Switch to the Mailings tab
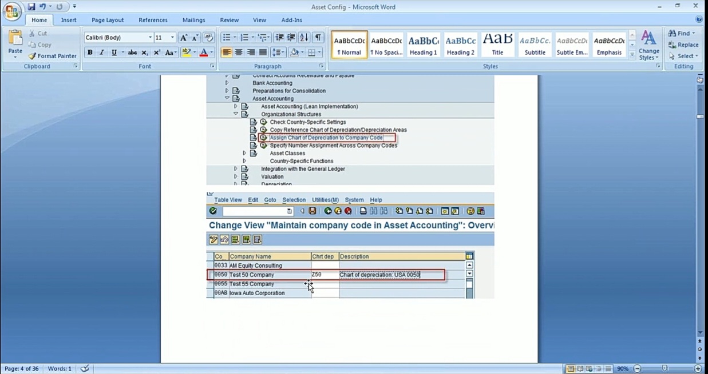Screen dimensions: 708x374 pos(193,20)
